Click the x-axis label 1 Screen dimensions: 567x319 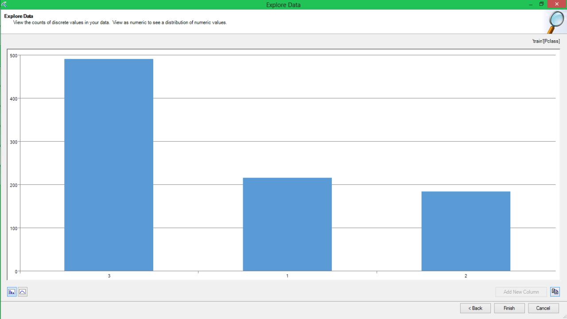pyautogui.click(x=287, y=276)
